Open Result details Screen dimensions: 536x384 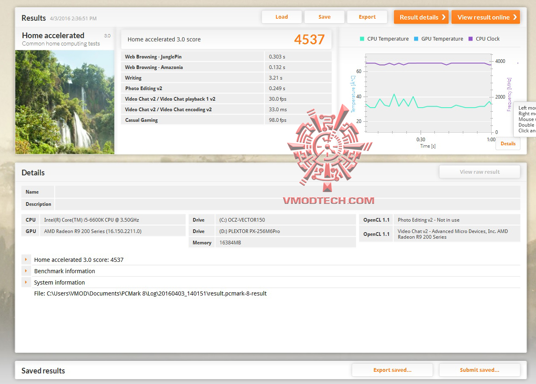[x=421, y=17]
